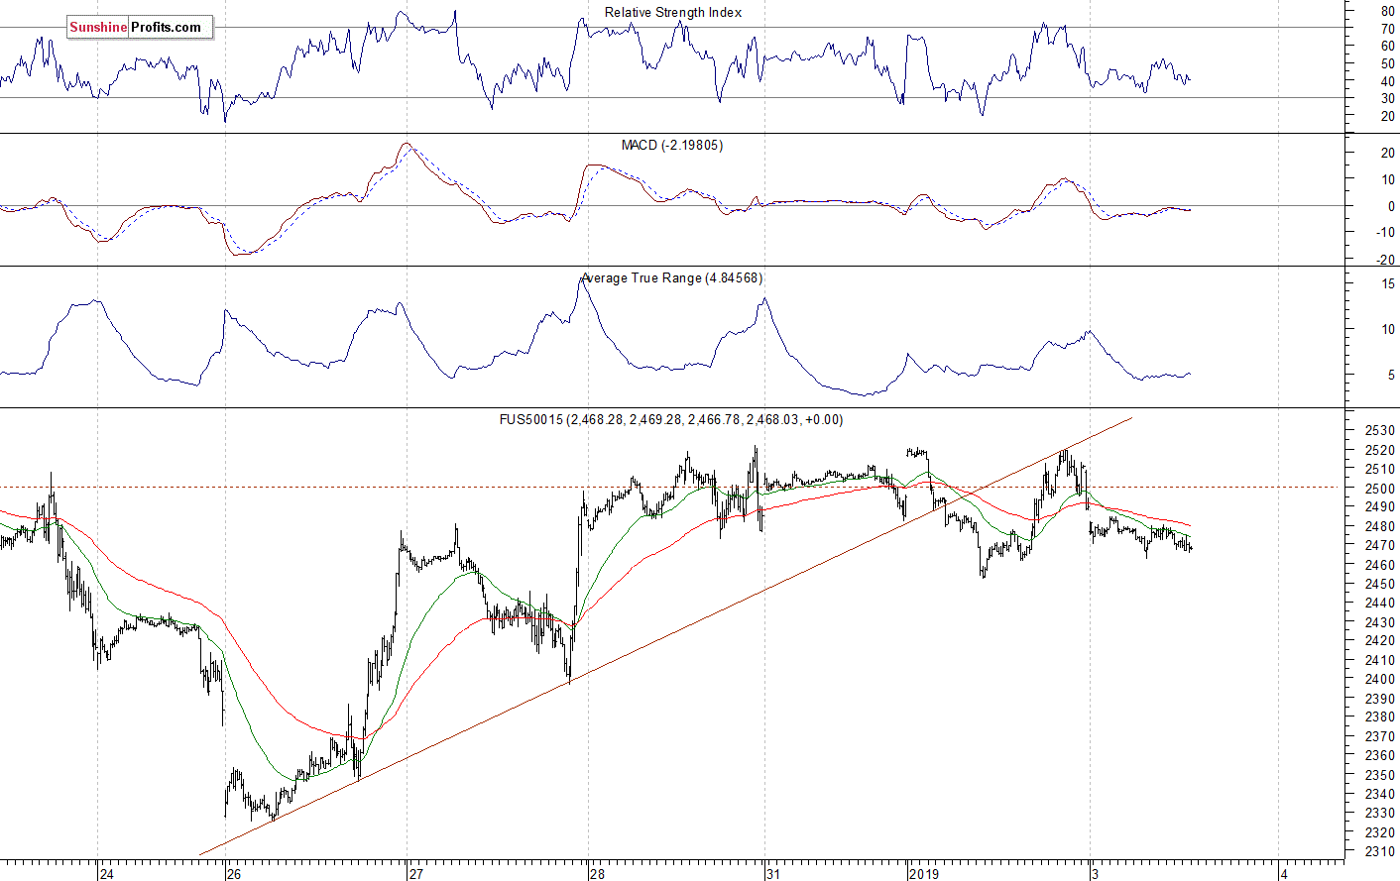Click MACD scale value 20
The height and width of the screenshot is (881, 1400).
click(x=1388, y=154)
